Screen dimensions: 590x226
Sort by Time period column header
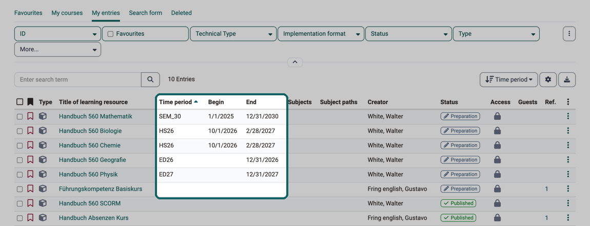tap(179, 102)
